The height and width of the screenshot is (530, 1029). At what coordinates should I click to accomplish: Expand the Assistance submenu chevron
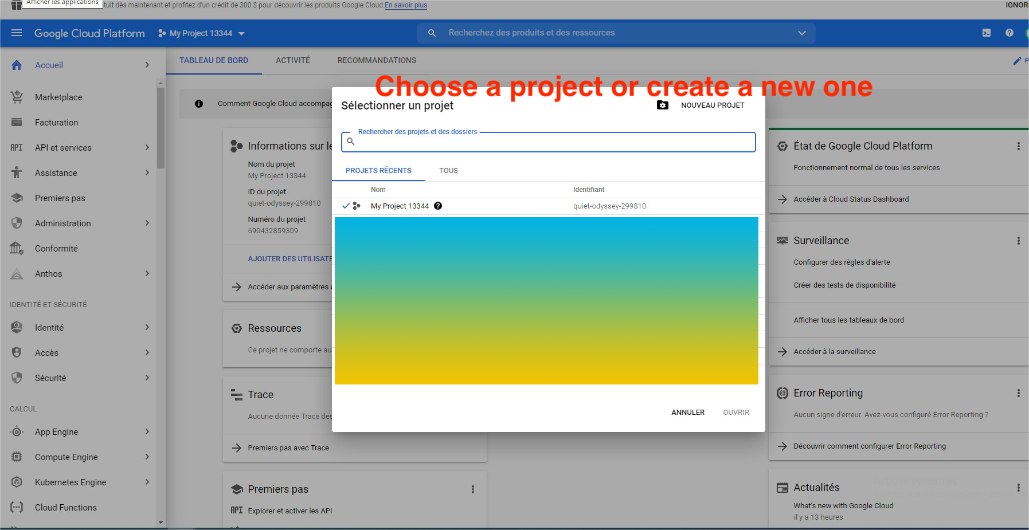click(x=147, y=173)
